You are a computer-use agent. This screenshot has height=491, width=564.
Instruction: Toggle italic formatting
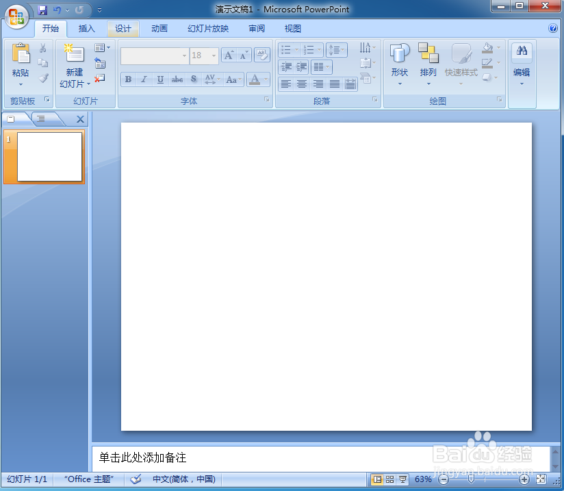pyautogui.click(x=144, y=79)
